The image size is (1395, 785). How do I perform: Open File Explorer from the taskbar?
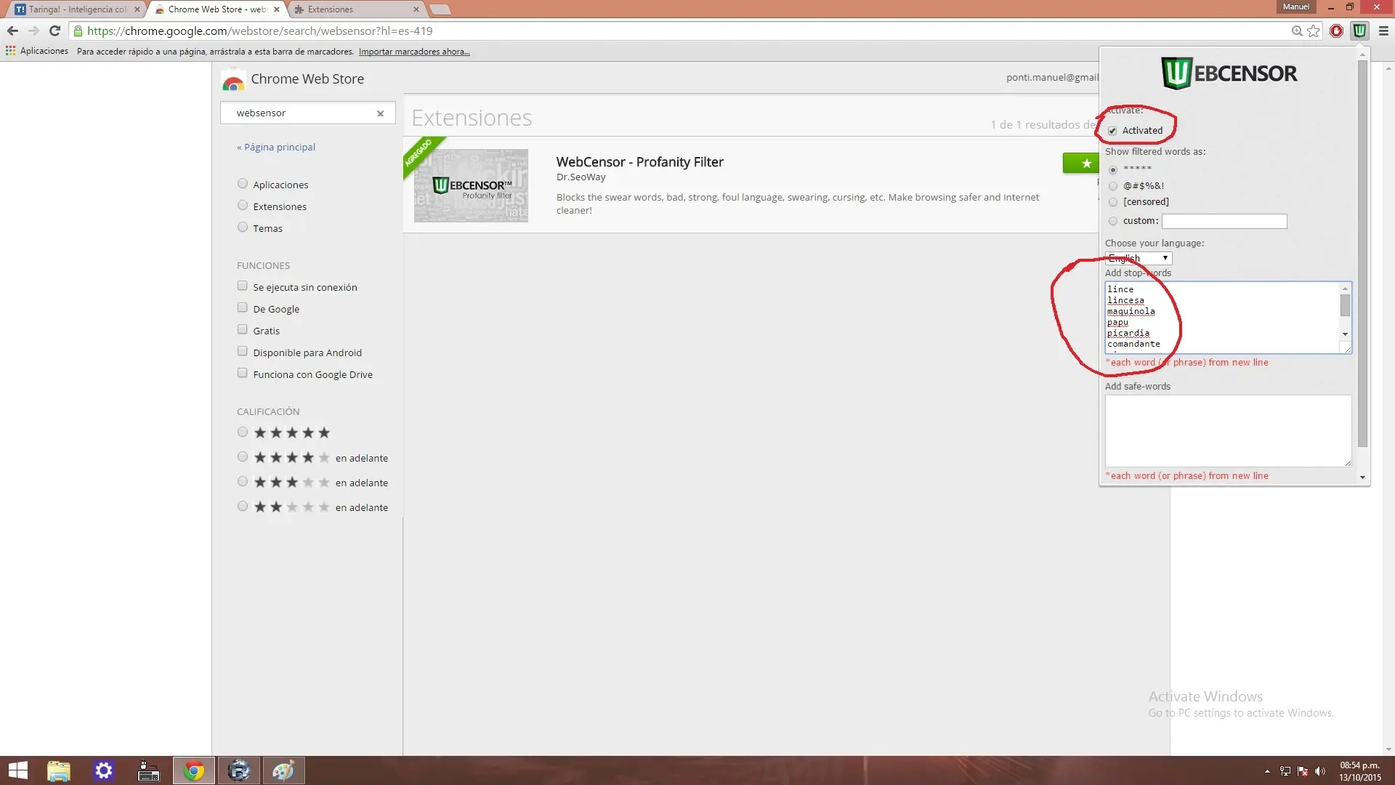tap(58, 770)
